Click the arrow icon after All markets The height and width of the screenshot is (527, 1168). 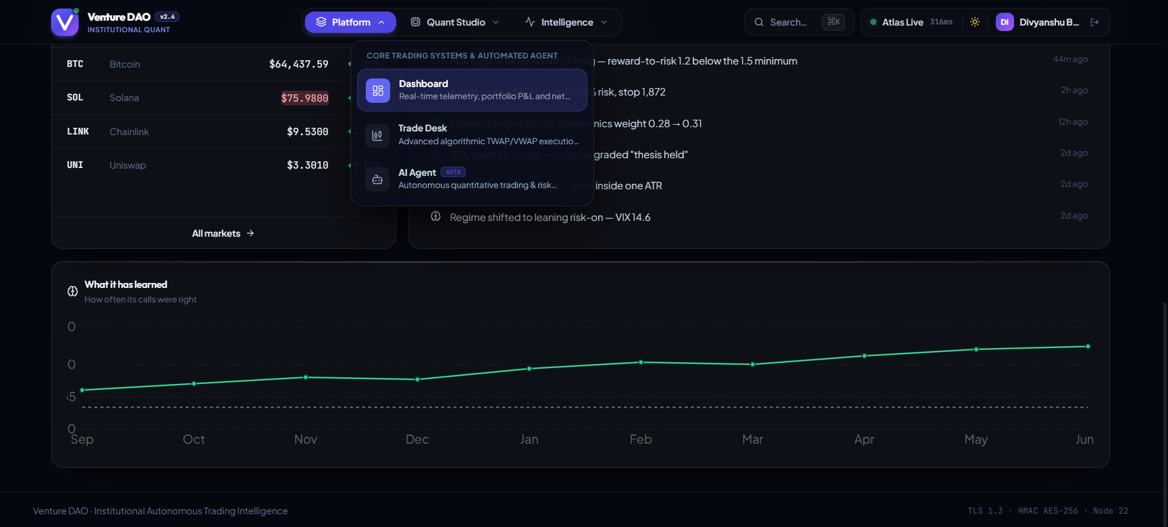tap(251, 233)
